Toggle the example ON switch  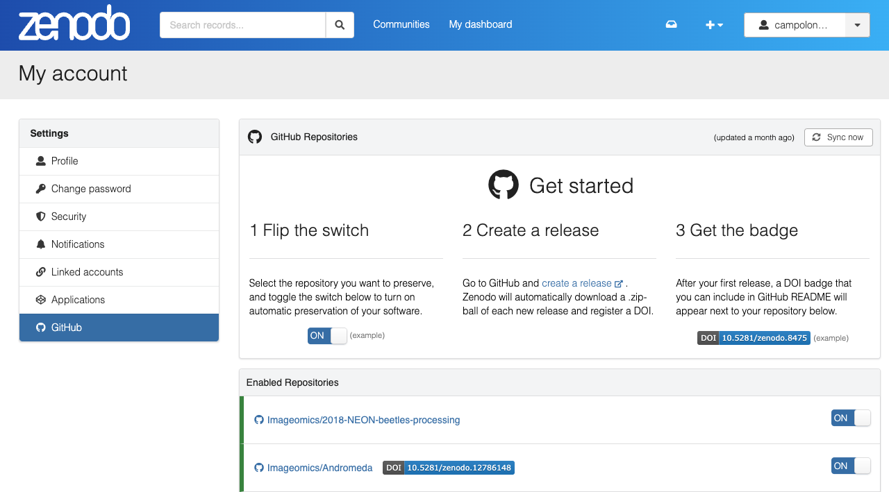(327, 336)
